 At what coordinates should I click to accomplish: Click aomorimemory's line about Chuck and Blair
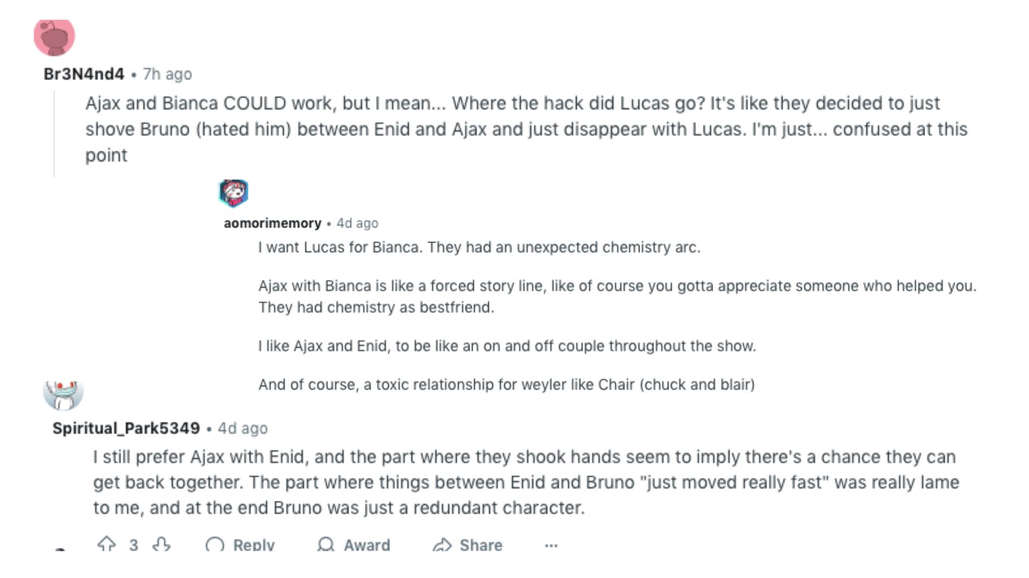click(x=506, y=384)
